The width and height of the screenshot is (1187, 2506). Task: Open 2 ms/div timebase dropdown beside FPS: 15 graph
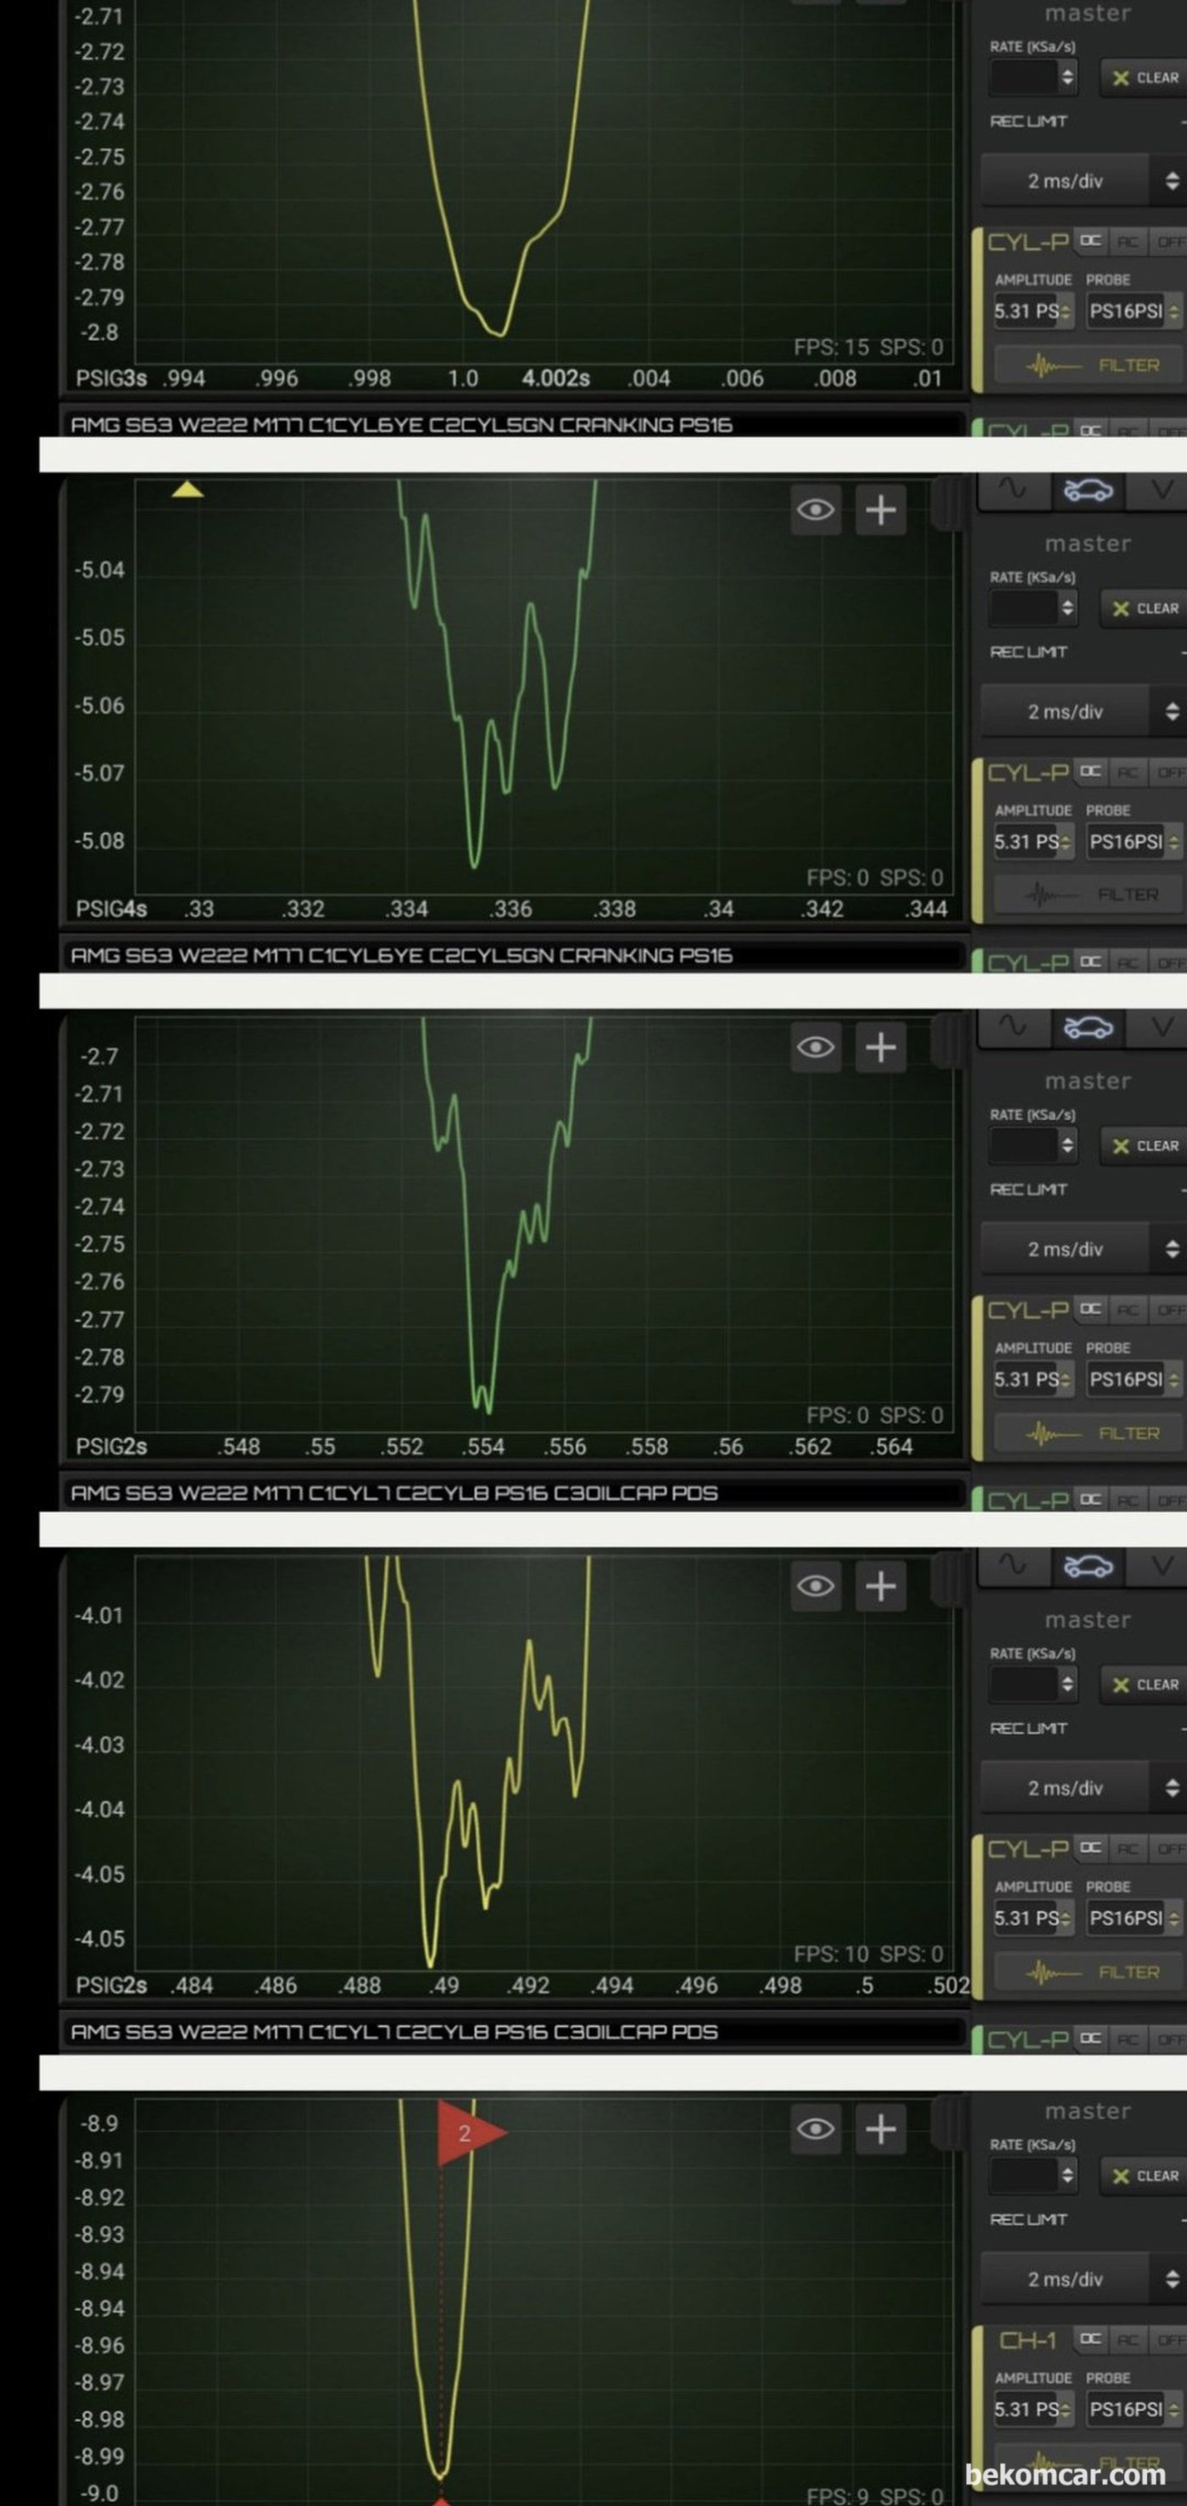click(1083, 181)
